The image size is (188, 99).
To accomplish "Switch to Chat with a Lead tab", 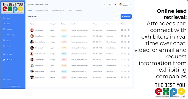I will (x=42, y=10).
